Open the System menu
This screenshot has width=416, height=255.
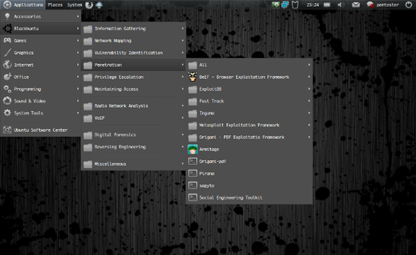pyautogui.click(x=74, y=5)
